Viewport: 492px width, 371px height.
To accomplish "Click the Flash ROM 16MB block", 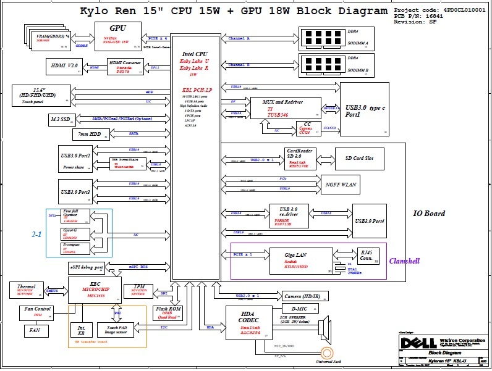I will pos(168,314).
